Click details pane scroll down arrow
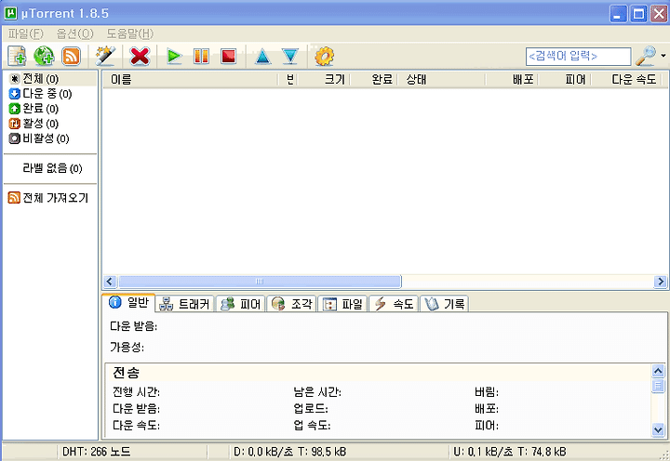 pos(658,429)
